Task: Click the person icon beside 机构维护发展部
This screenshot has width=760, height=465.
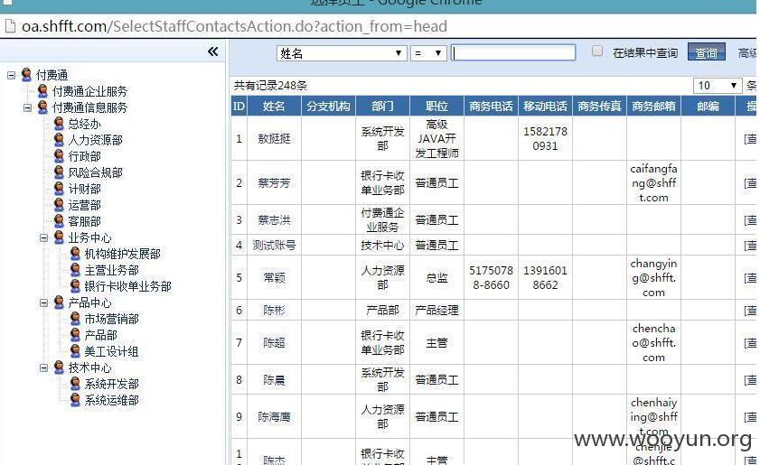Action: pyautogui.click(x=75, y=254)
